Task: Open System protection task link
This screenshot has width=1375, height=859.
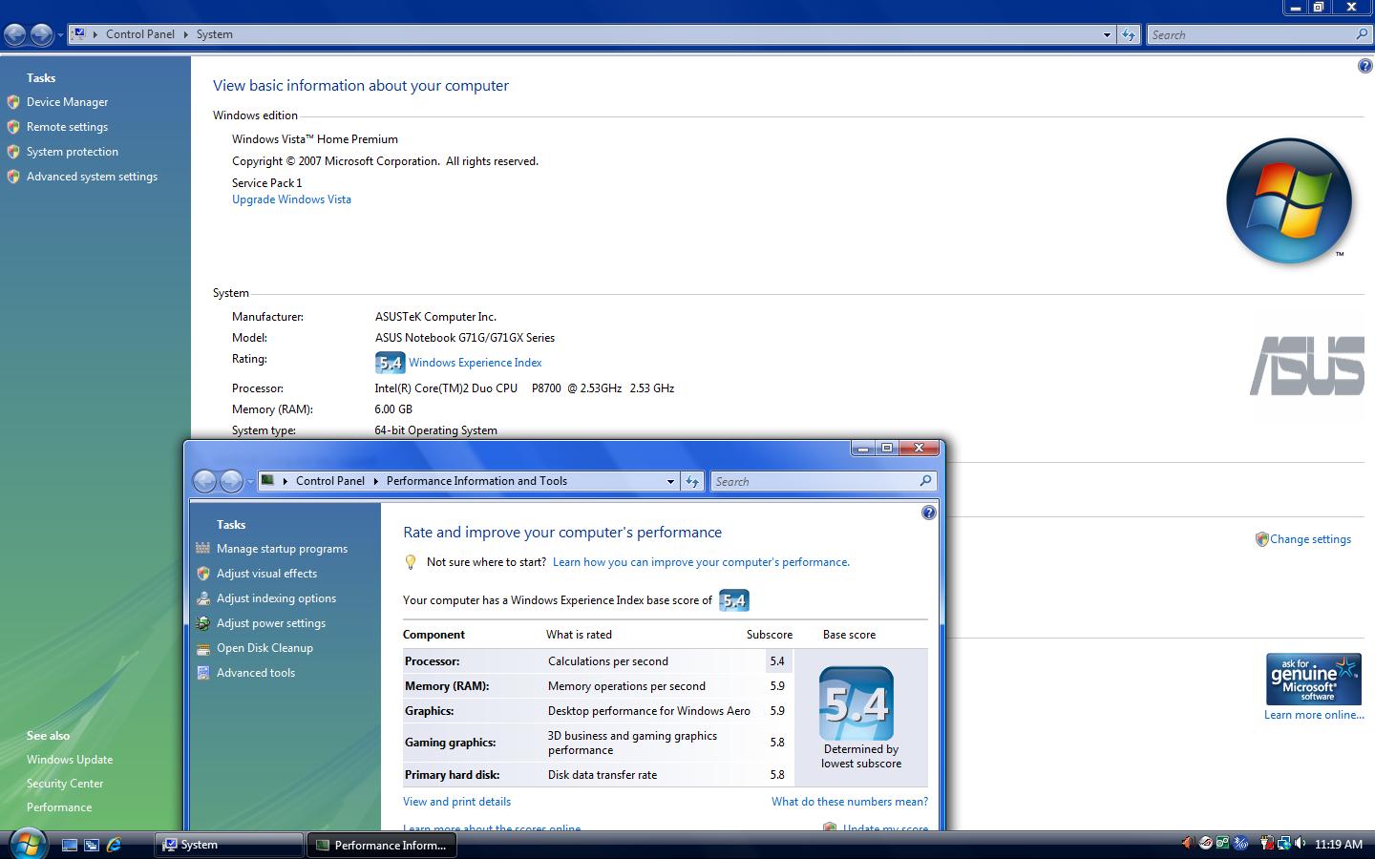Action: tap(73, 152)
